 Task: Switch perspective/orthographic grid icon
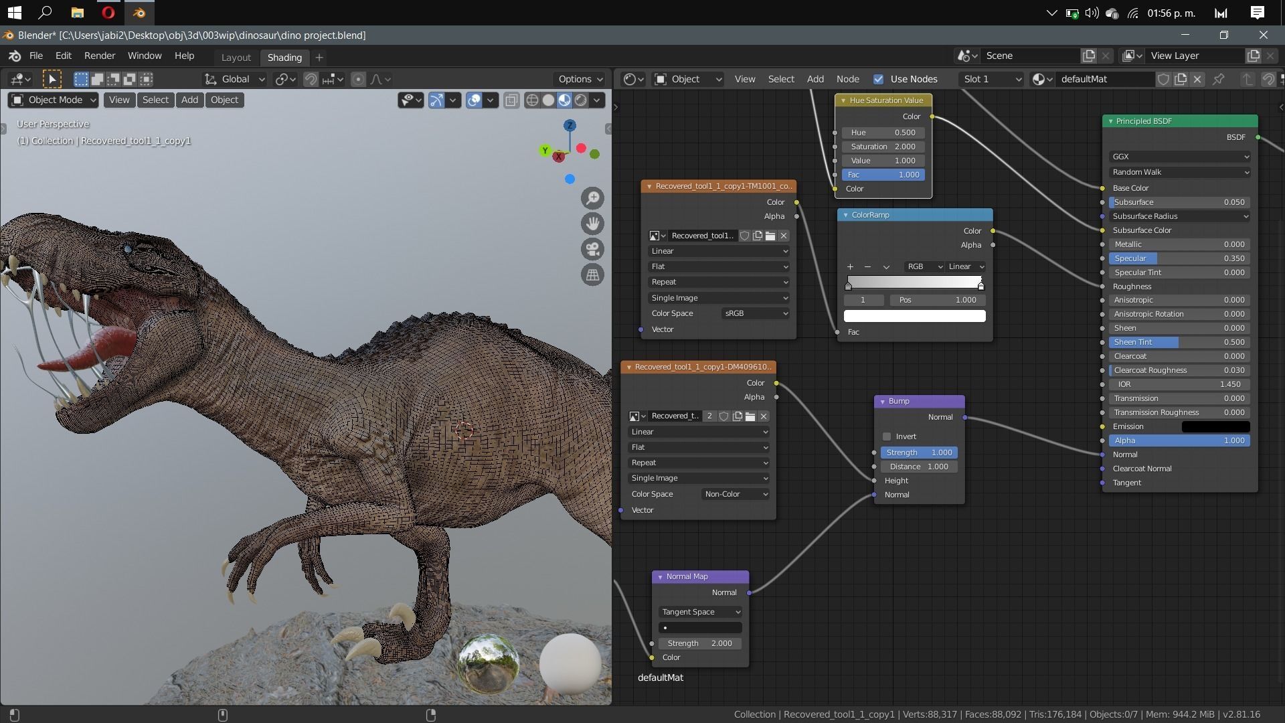pos(592,274)
